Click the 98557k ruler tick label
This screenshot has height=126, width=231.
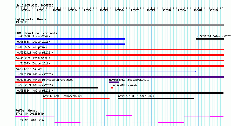pyautogui.click(x=135, y=11)
